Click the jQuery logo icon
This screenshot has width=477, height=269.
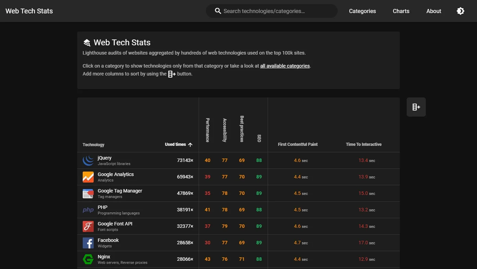click(88, 161)
